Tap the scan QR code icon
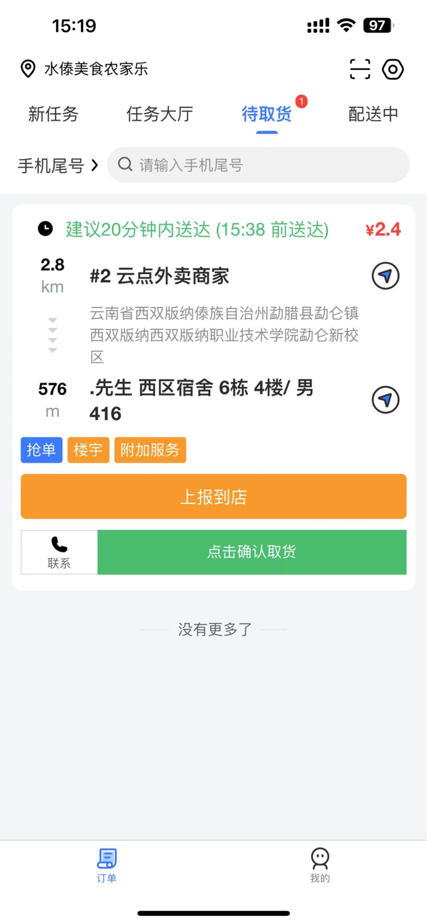Image resolution: width=427 pixels, height=924 pixels. [360, 70]
